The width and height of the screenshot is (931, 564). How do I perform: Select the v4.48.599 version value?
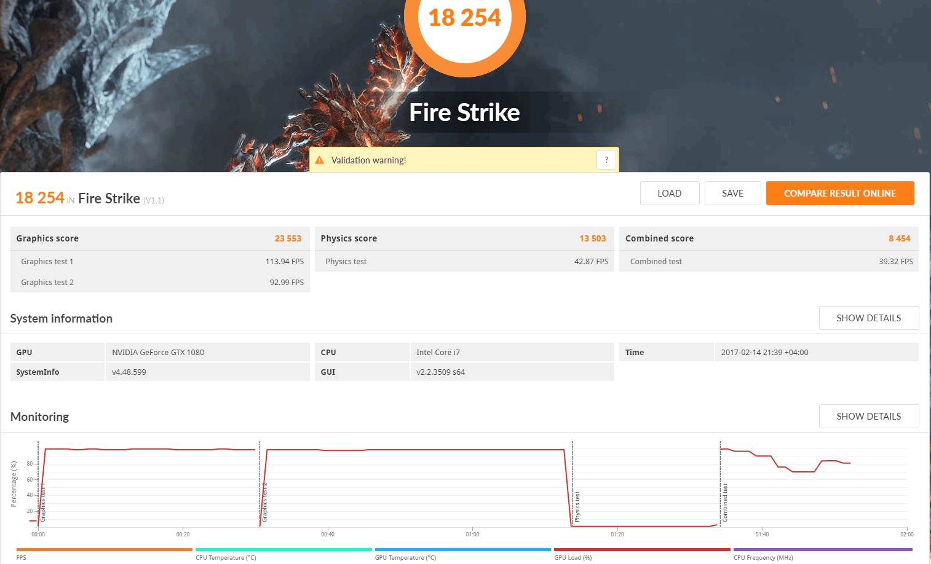coord(129,372)
